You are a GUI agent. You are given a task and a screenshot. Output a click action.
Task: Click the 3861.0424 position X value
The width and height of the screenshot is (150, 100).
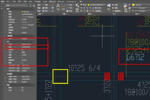tap(25, 77)
